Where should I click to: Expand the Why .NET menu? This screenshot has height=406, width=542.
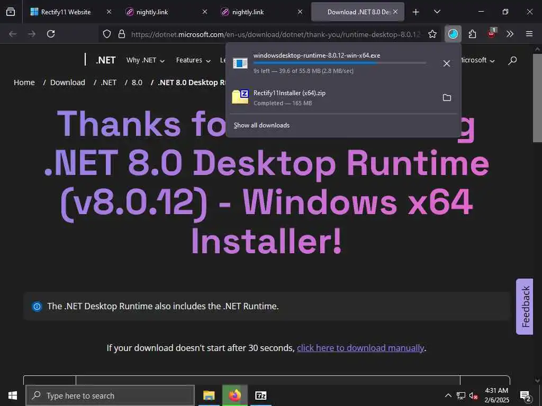(145, 60)
